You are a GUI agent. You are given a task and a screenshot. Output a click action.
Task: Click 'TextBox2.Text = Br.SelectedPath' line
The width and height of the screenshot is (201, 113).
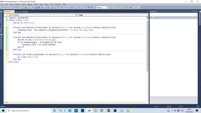pos(39,45)
